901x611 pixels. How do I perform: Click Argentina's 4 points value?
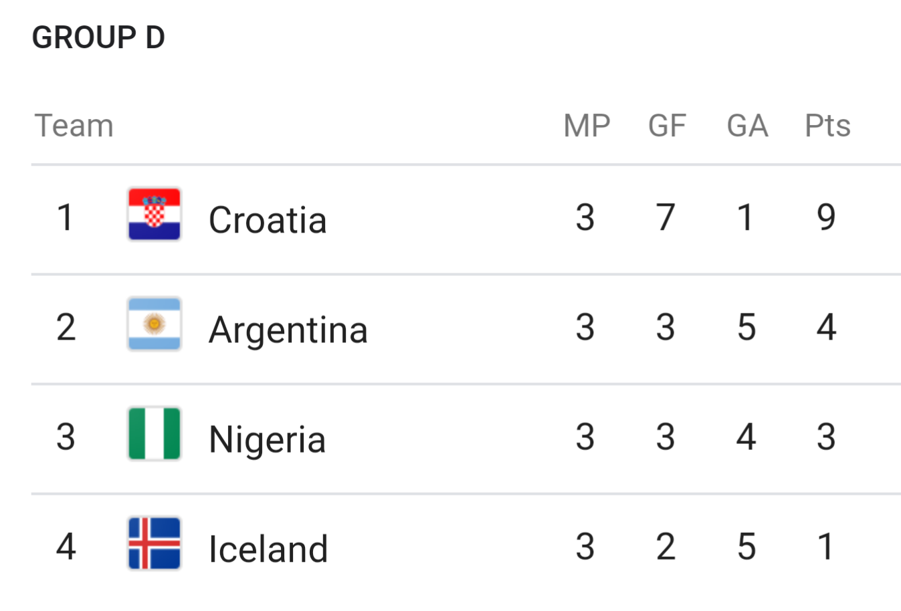826,327
